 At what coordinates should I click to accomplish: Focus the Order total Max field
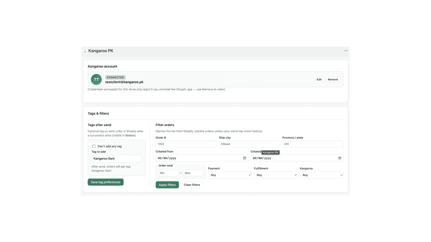[193, 173]
